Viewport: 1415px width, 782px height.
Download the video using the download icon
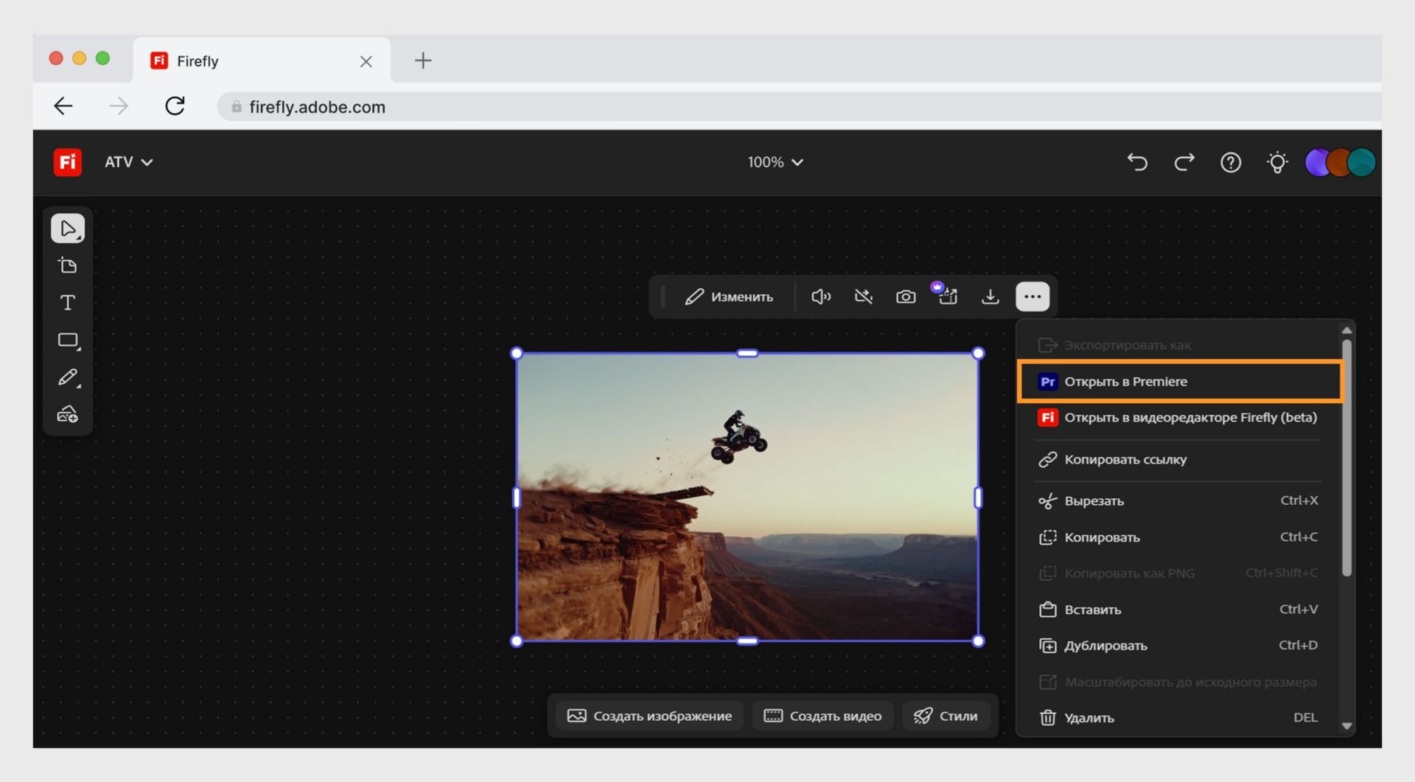click(990, 296)
